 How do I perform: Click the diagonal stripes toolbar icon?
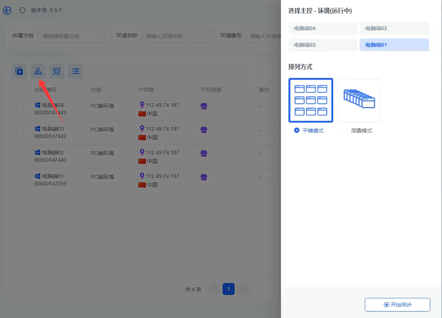pyautogui.click(x=57, y=71)
